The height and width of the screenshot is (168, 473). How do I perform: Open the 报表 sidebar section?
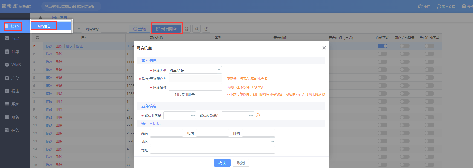point(12,91)
